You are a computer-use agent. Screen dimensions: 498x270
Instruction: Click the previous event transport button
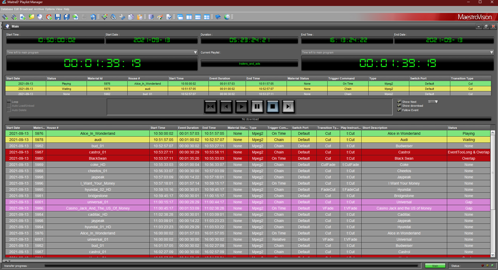[226, 107]
